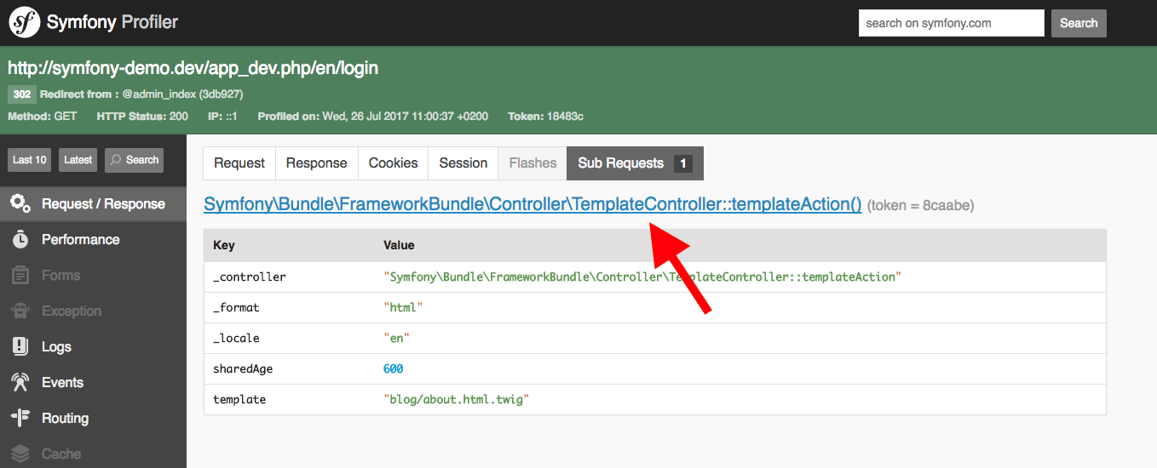The image size is (1157, 468).
Task: Click the Performance clock icon
Action: (20, 240)
